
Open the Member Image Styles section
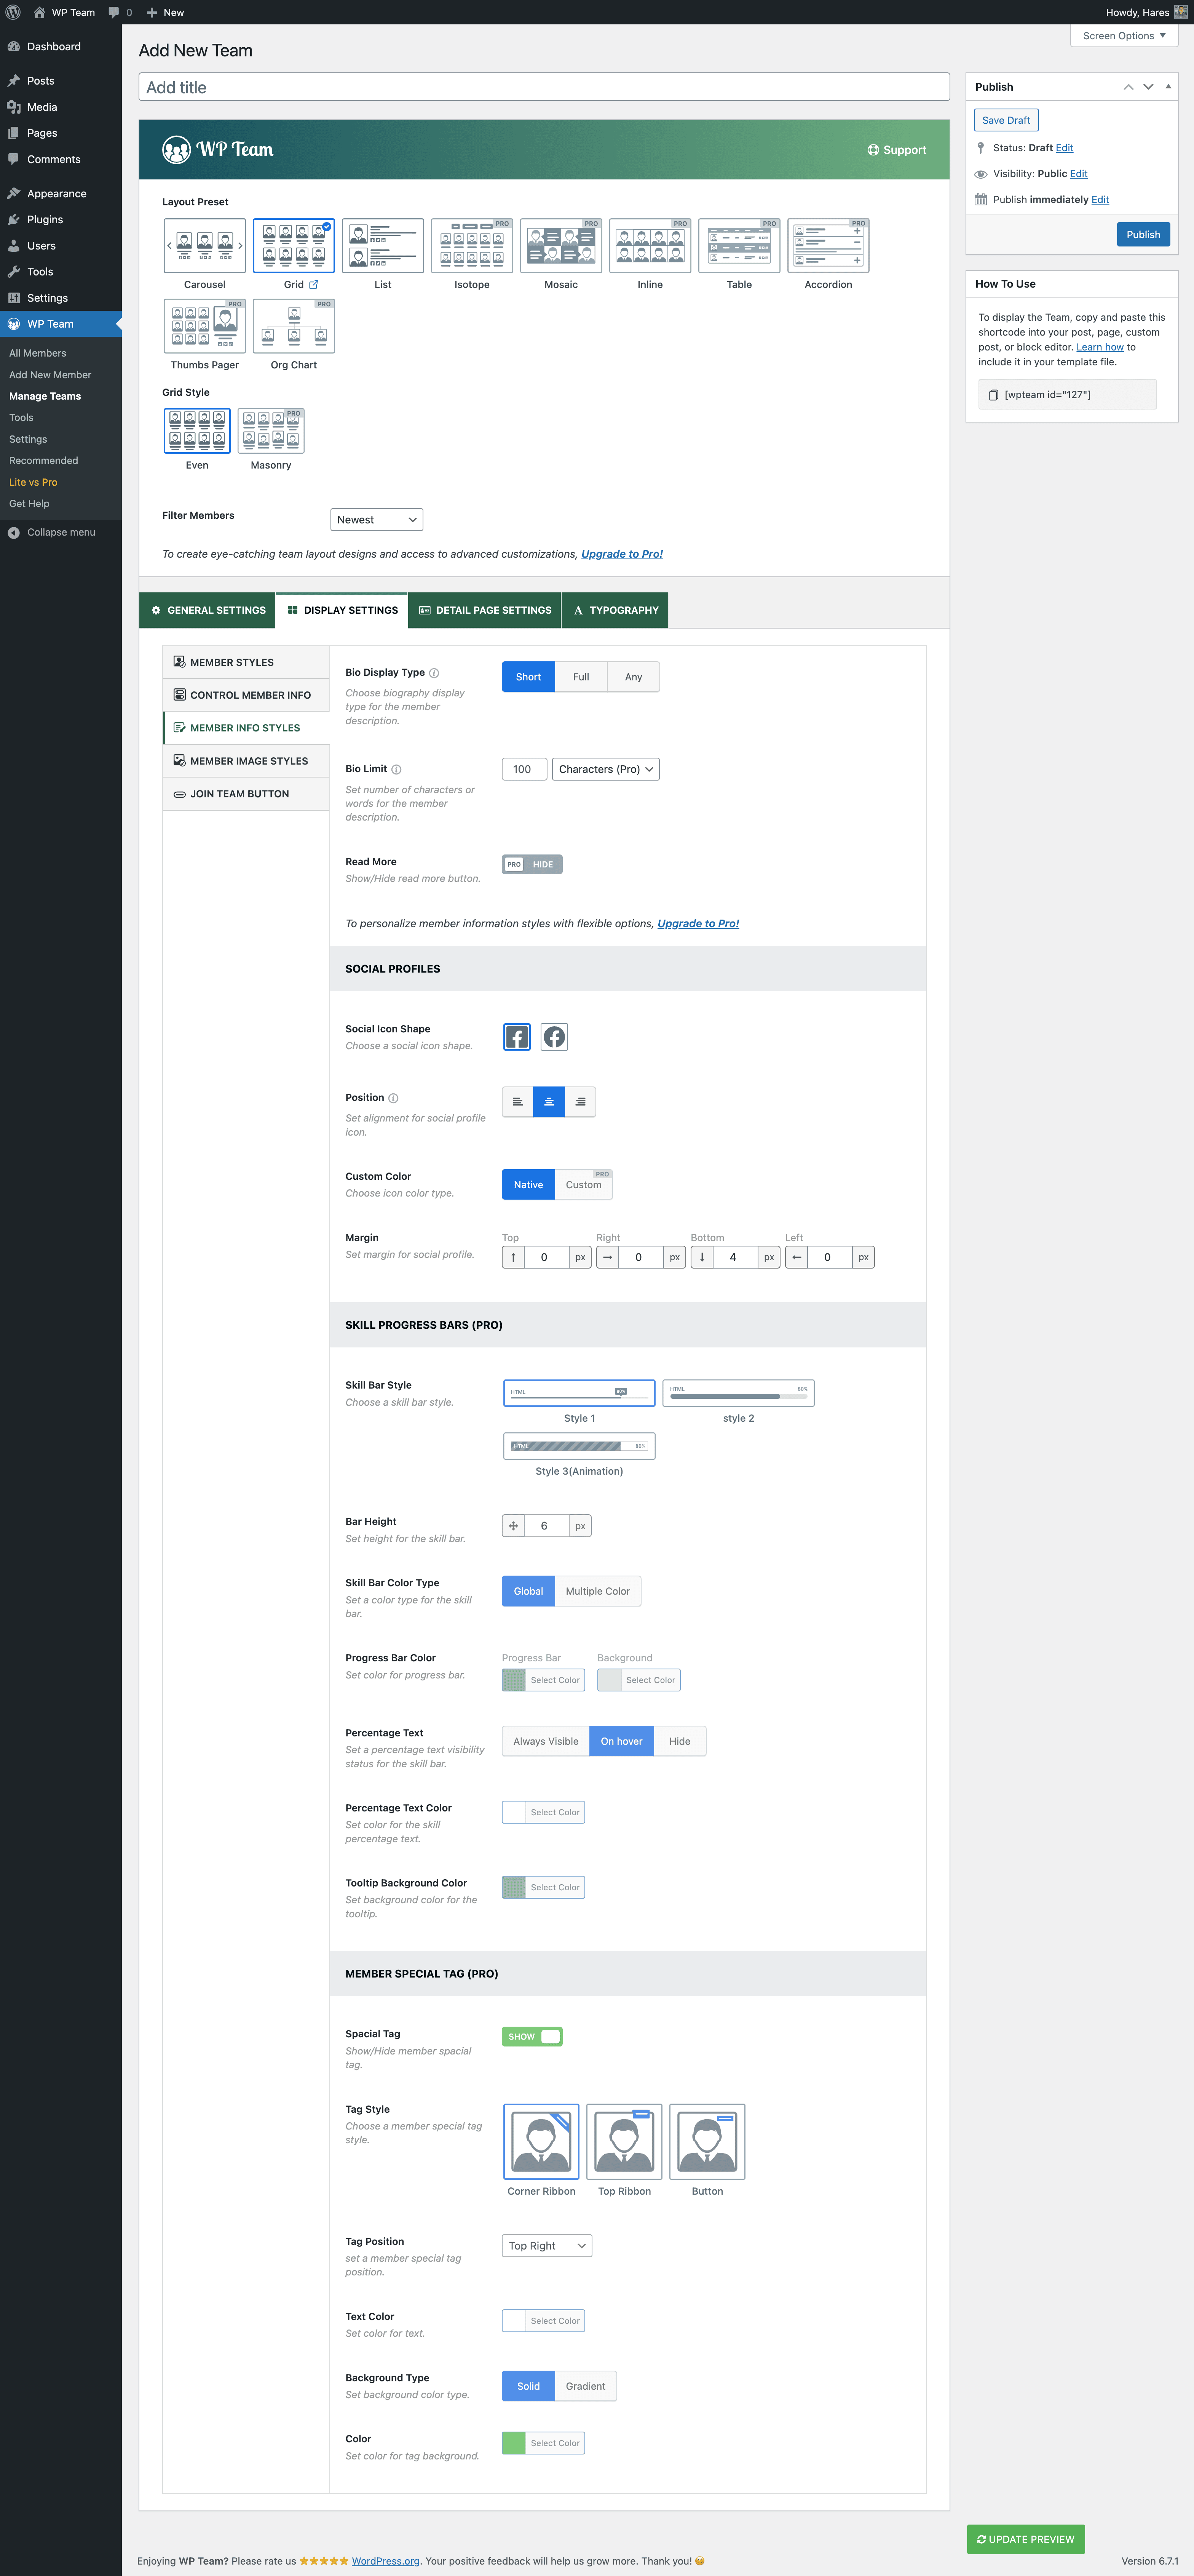coord(248,761)
